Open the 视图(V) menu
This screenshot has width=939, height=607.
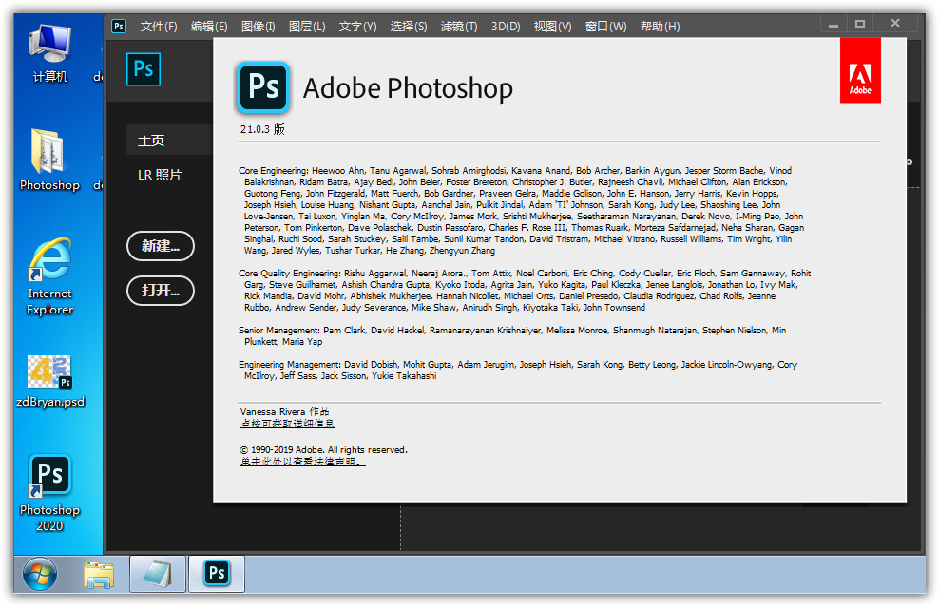[x=553, y=27]
